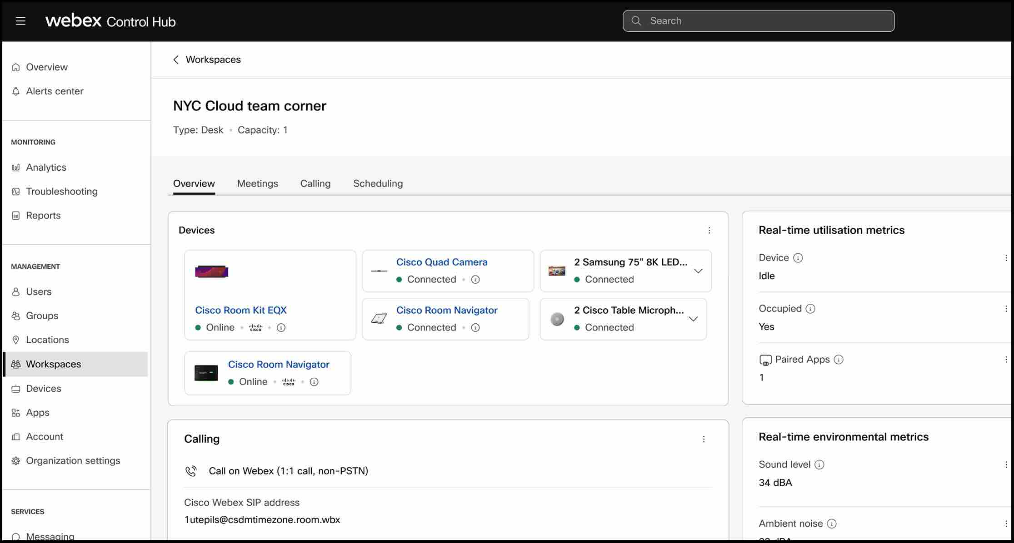This screenshot has width=1014, height=543.
Task: Expand the 2 Cisco Table Microphones entry
Action: (693, 319)
